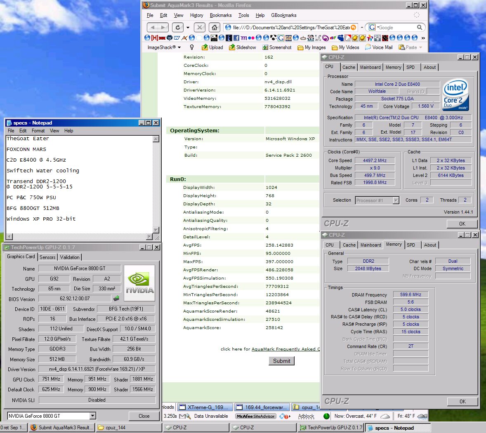Expand the bookmarks toolbar overflow chevron

(423, 38)
